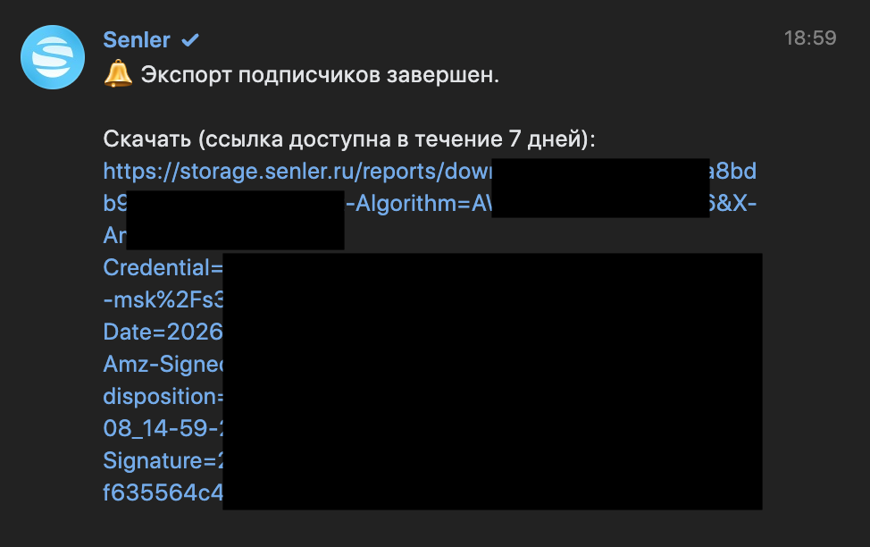The image size is (870, 547).
Task: Click the 18:59 message timestamp
Action: click(810, 38)
